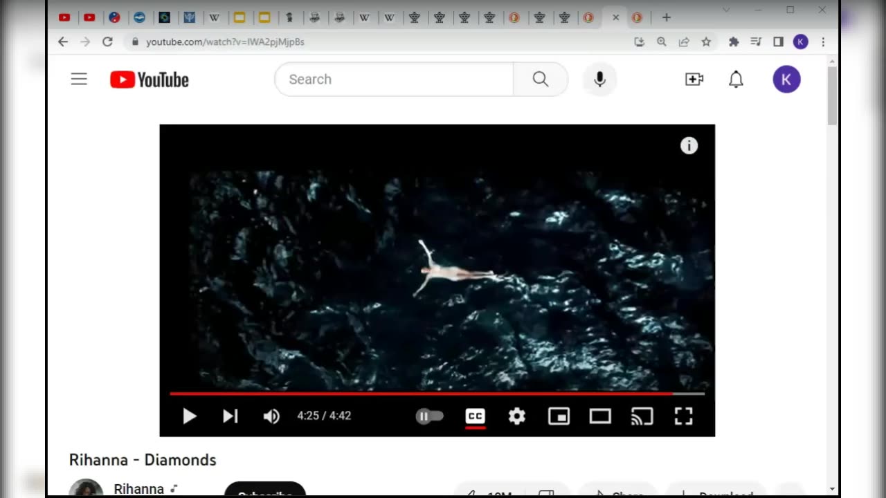Enter fullscreen mode

pyautogui.click(x=683, y=416)
